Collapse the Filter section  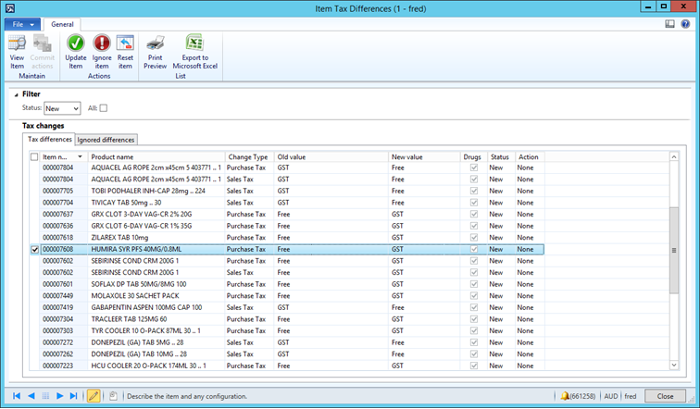pos(16,93)
